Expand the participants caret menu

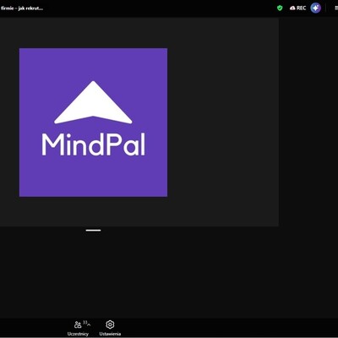[x=89, y=324]
